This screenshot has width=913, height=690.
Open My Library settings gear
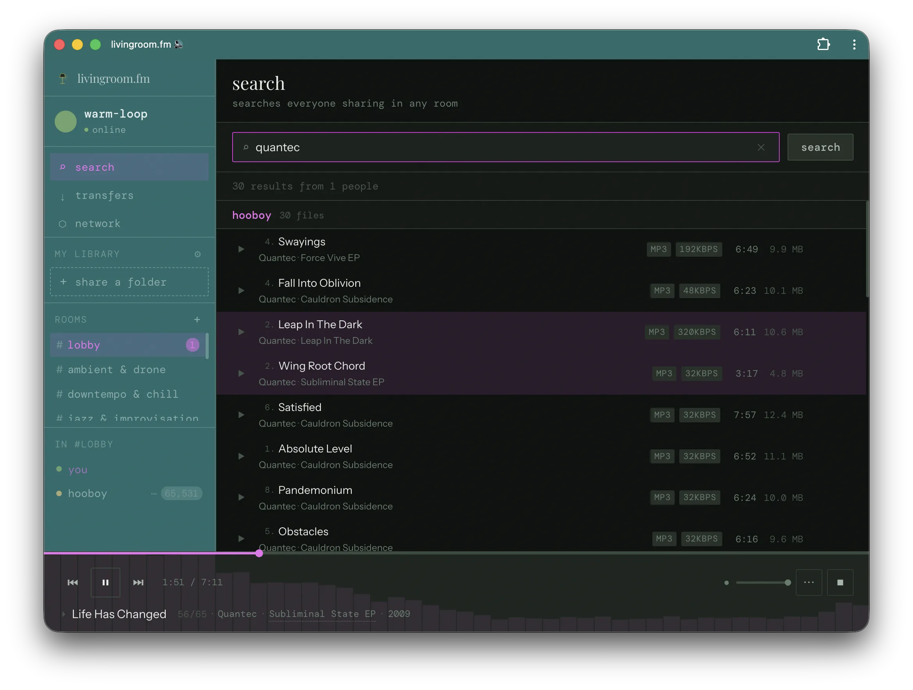[198, 254]
